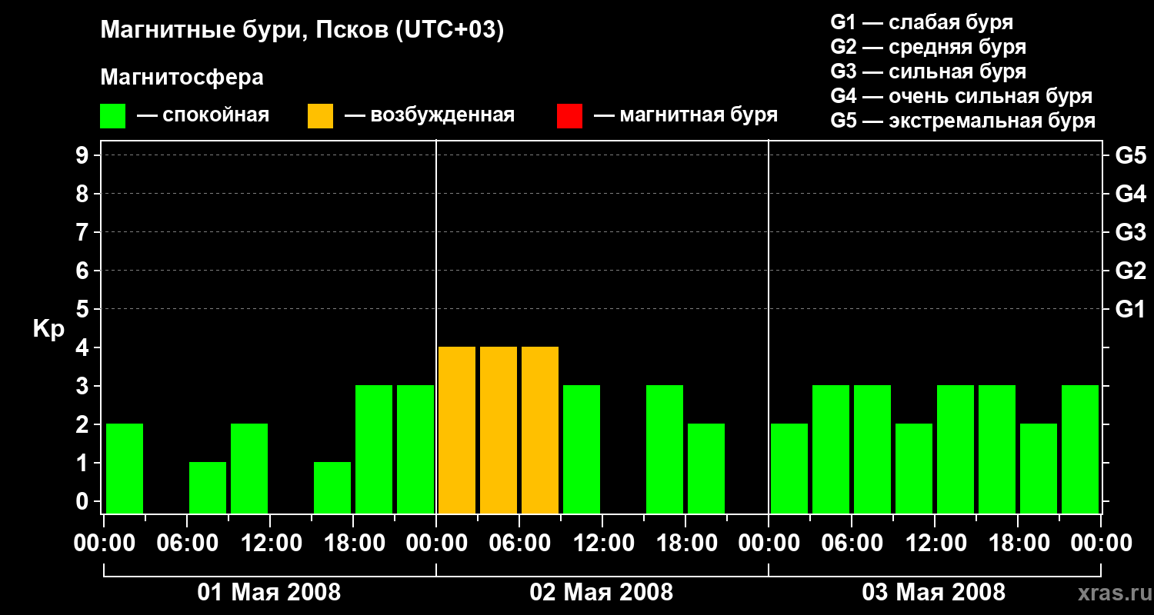This screenshot has height=615, width=1154.
Task: Click the G5 tick label on right axis
Action: (1131, 156)
